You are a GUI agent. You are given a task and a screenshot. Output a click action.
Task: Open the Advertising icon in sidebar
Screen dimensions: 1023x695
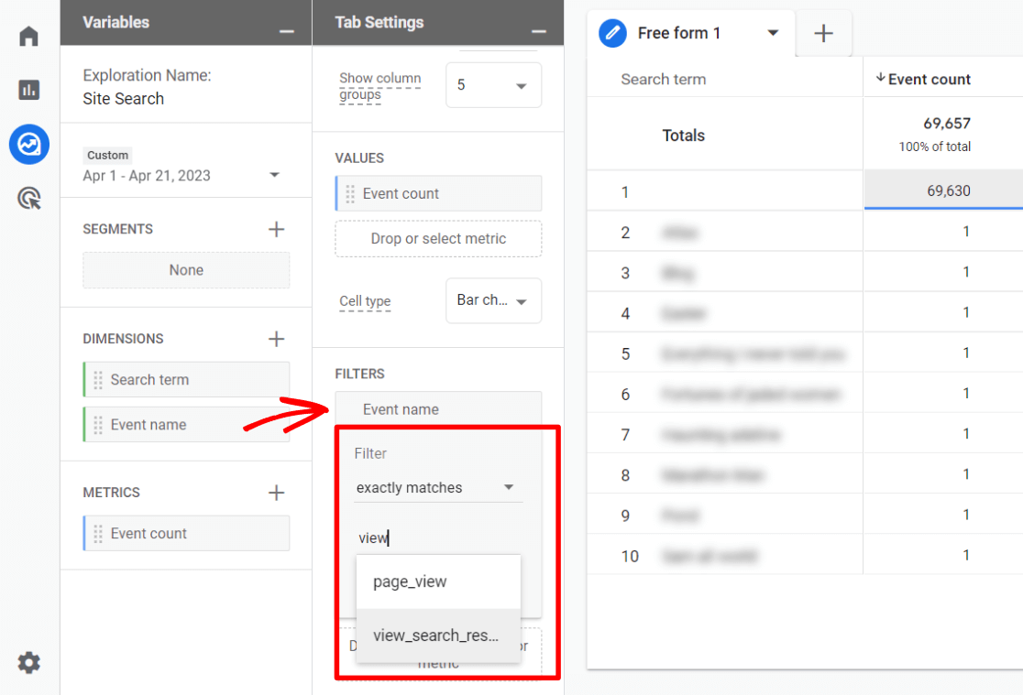point(29,198)
